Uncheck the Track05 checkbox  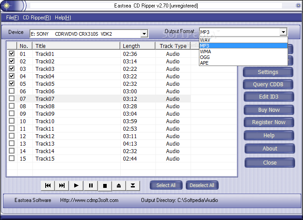11,84
